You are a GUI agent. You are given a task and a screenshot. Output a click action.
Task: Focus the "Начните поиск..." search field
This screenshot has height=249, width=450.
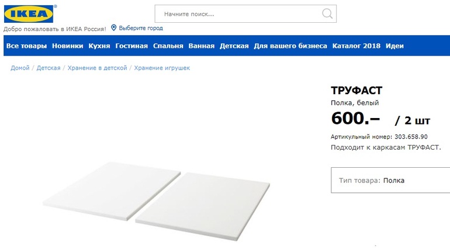pos(245,14)
